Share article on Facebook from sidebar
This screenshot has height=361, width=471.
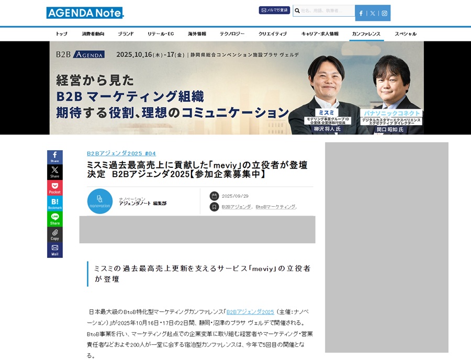point(55,157)
